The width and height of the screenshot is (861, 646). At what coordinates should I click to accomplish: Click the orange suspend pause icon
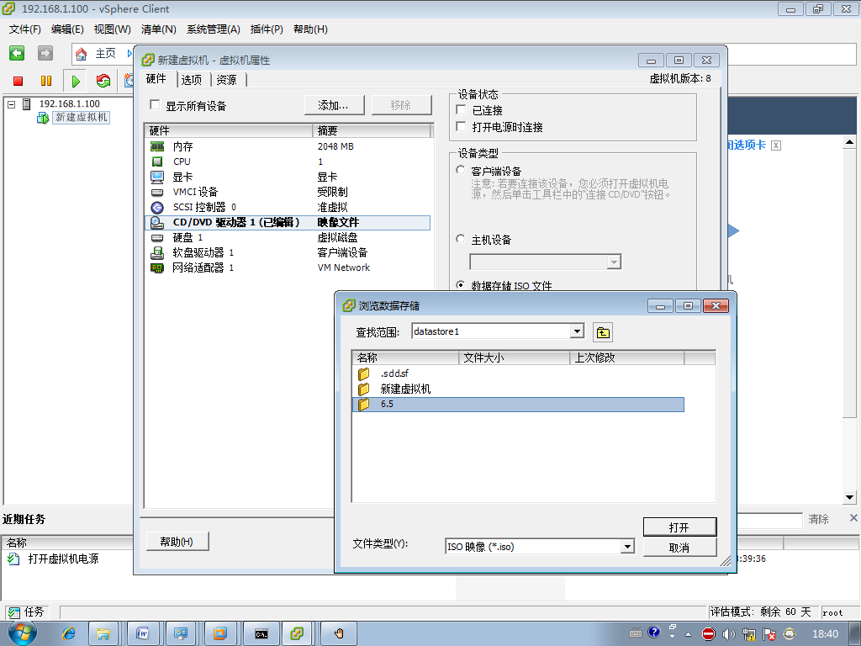pos(46,82)
